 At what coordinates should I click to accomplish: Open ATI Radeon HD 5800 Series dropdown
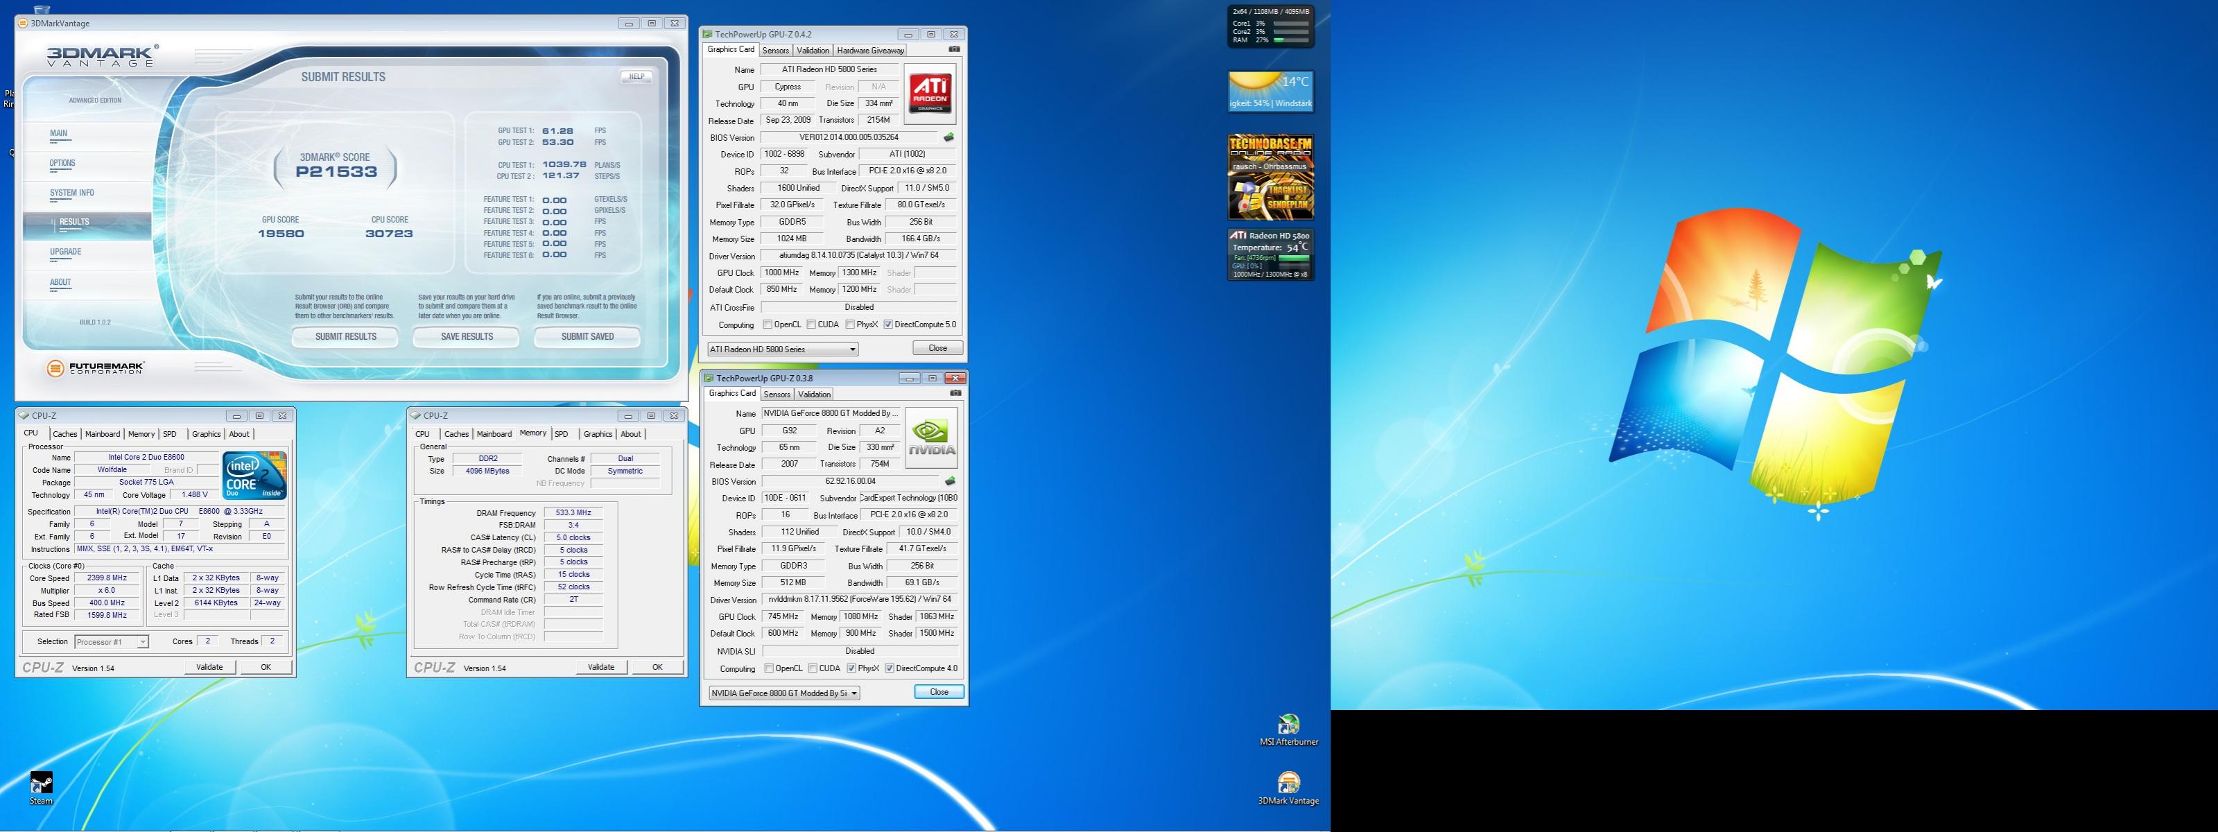click(x=783, y=349)
